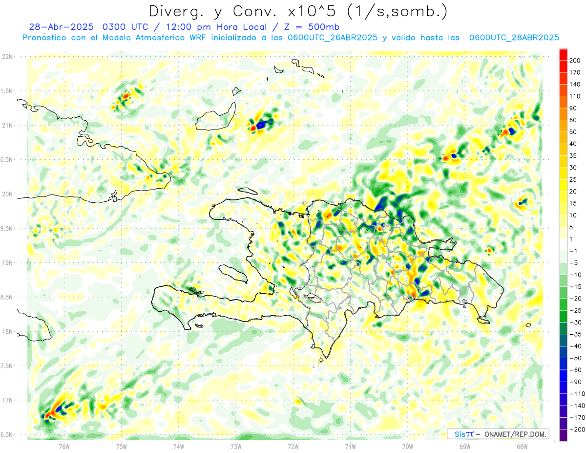The width and height of the screenshot is (586, 453).
Task: Click the '69W' longitude label
Action: (465, 446)
